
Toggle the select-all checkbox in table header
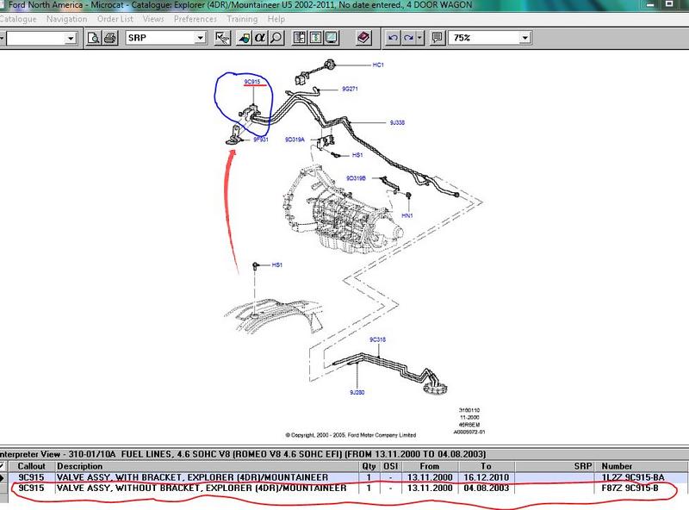3,466
